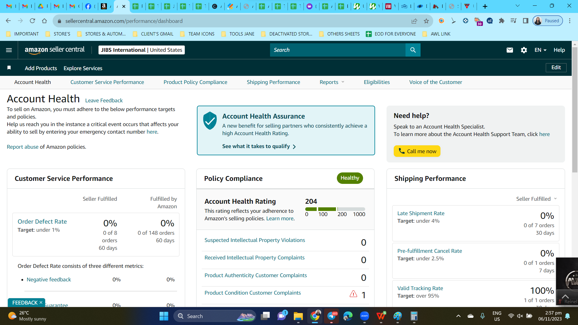
Task: Open the Pre-fulfillment Cancel Rate link
Action: pos(430,251)
